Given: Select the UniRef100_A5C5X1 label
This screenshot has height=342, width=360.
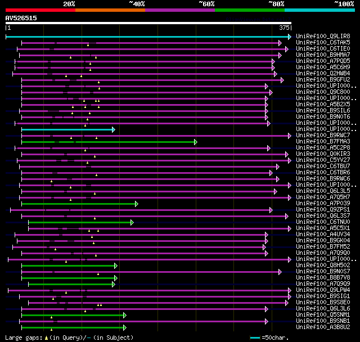Looking at the screenshot, I should 323,228.
